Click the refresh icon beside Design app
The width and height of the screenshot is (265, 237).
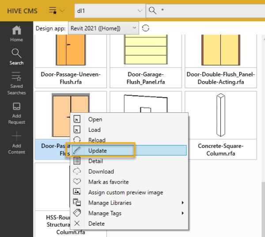146,28
